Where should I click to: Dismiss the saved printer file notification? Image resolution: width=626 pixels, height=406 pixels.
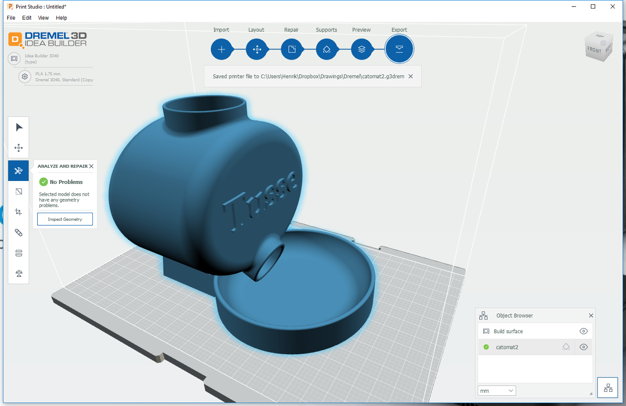pyautogui.click(x=410, y=76)
